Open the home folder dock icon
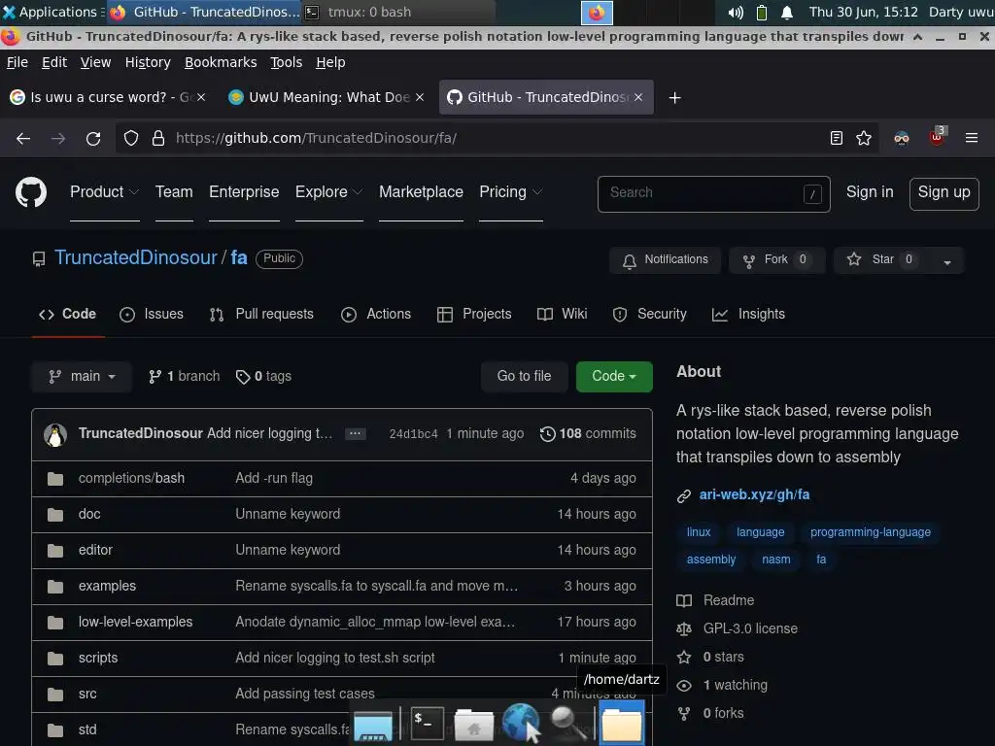 coord(473,725)
